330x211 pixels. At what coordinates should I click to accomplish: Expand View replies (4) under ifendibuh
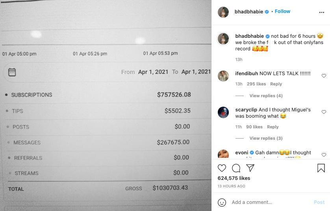(266, 96)
